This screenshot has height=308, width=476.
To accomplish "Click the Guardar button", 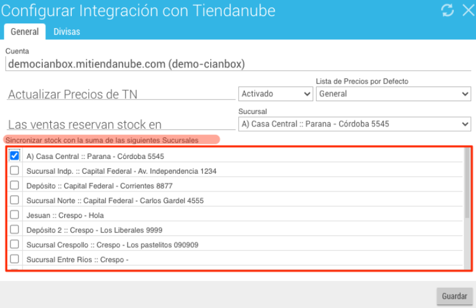I will 455,296.
